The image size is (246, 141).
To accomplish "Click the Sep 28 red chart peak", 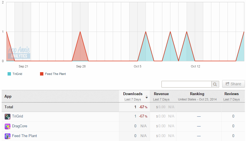I will [80, 32].
